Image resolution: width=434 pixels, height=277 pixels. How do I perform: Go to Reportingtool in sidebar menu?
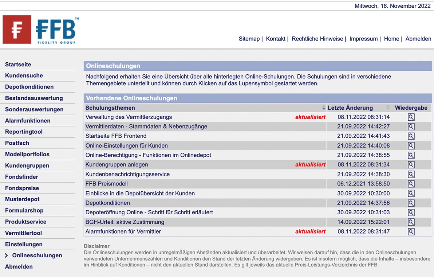24,132
